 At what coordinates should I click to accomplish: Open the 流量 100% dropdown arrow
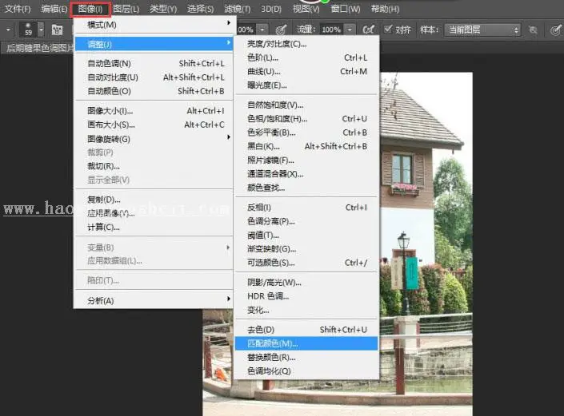pos(350,30)
